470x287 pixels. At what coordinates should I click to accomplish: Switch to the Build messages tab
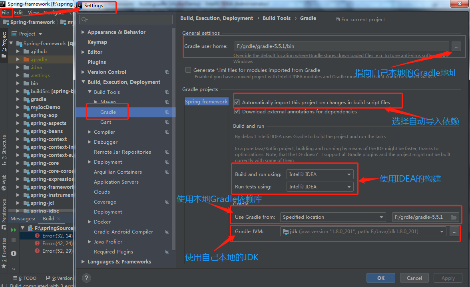(48, 219)
